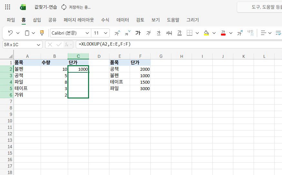Select cell F2 showing 2000
Viewport: 282px width, 175px height.
coord(140,69)
